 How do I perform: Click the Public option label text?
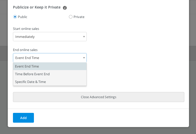point(23,17)
